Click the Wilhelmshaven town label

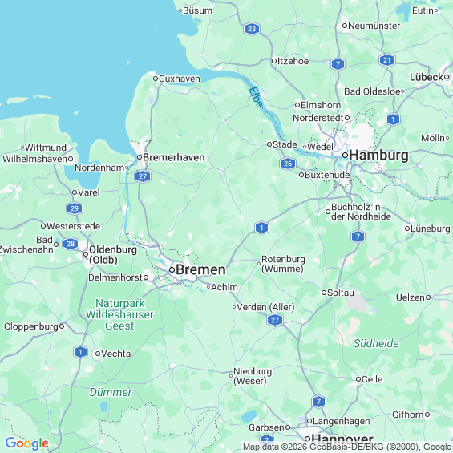(35, 159)
